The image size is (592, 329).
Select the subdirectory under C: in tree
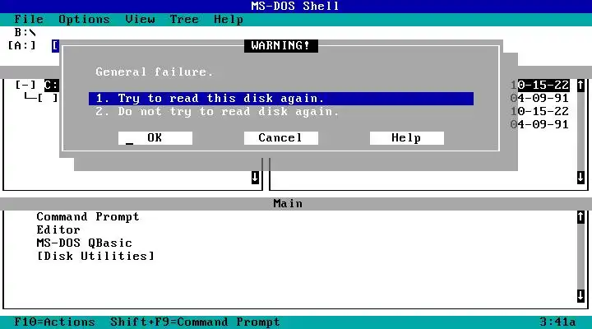[x=48, y=98]
